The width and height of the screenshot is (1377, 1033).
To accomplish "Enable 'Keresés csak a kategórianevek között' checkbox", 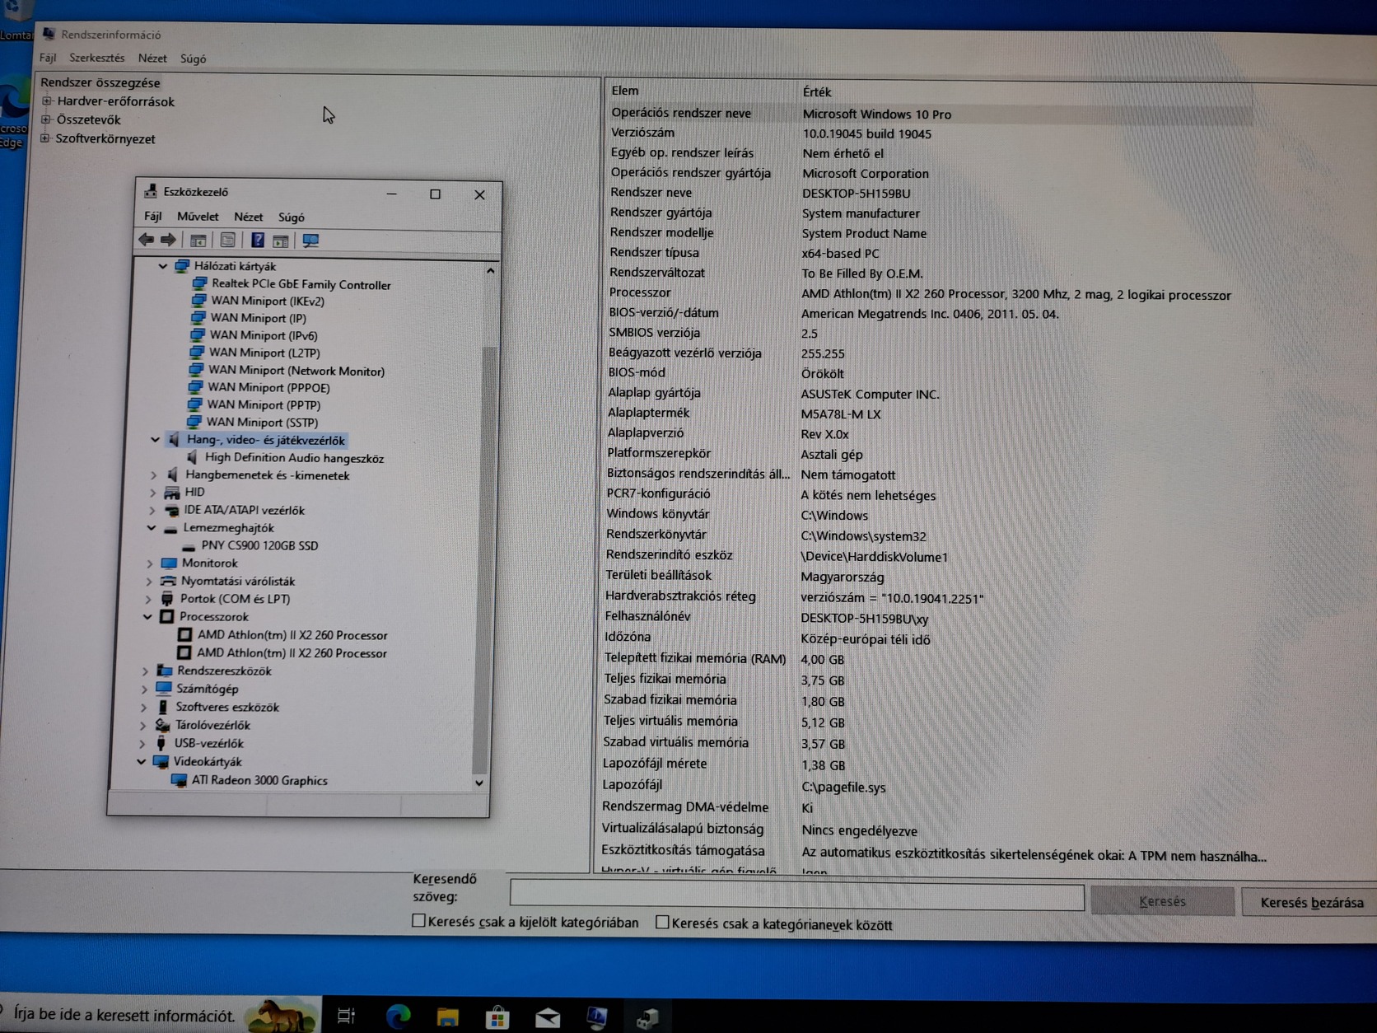I will pos(661,923).
